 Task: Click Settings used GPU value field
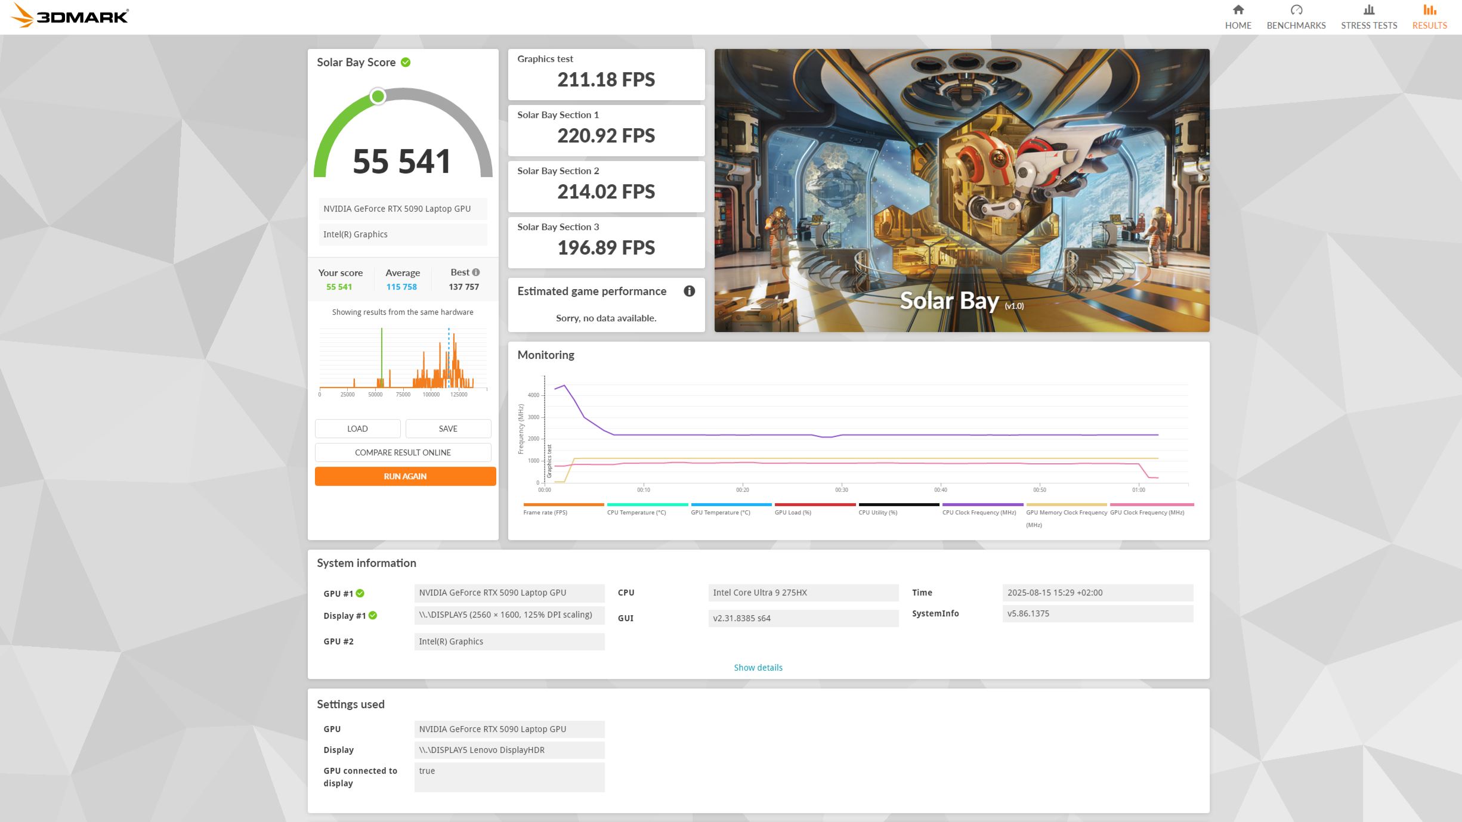(509, 729)
